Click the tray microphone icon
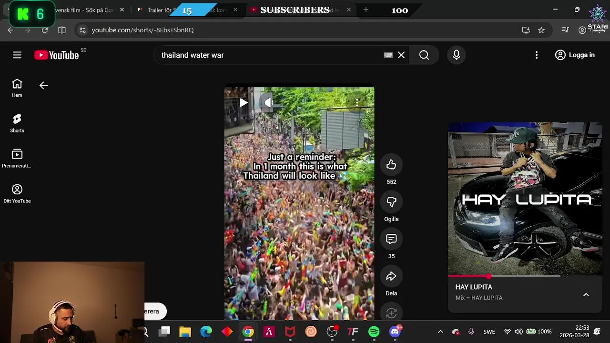 471,332
